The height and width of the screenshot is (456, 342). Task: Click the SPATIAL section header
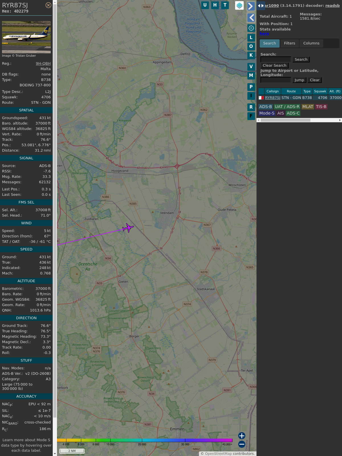26,110
